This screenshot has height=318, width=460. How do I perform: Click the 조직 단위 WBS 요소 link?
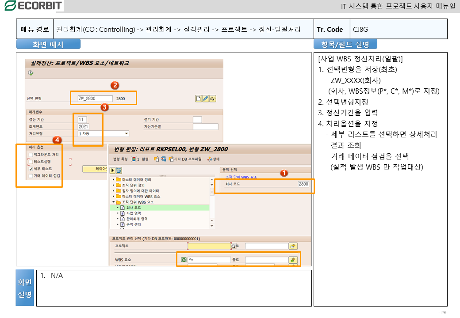(241, 177)
